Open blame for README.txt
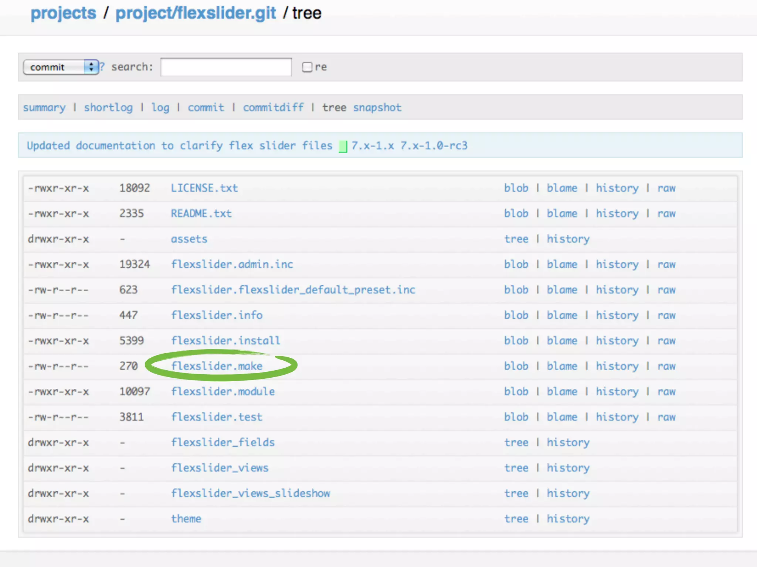Image resolution: width=757 pixels, height=567 pixels. click(x=562, y=213)
